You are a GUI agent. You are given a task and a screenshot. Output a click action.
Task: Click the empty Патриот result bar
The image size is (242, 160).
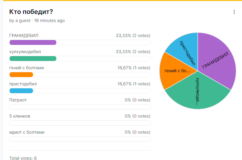click(80, 107)
